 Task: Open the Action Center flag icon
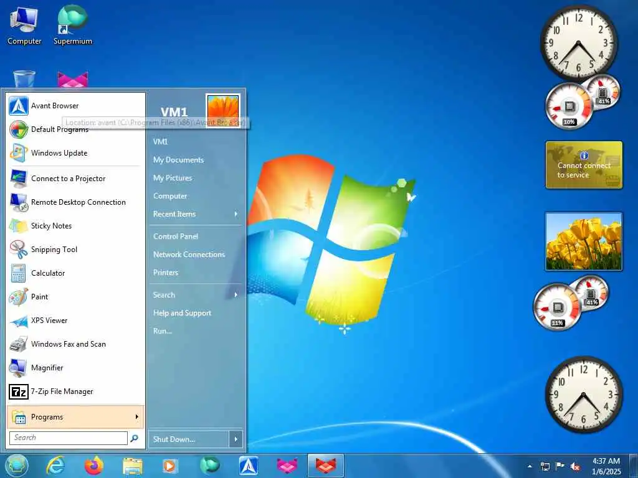(560, 466)
